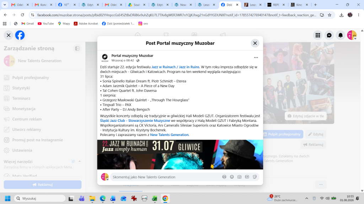Open a new browser tab

click(315, 5)
